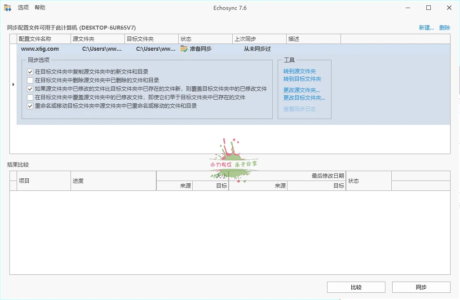This screenshot has width=460, height=300.
Task: Toggle off 如果源文件夹中已修改的文件更新则覆盖选项
Action: (x=31, y=89)
